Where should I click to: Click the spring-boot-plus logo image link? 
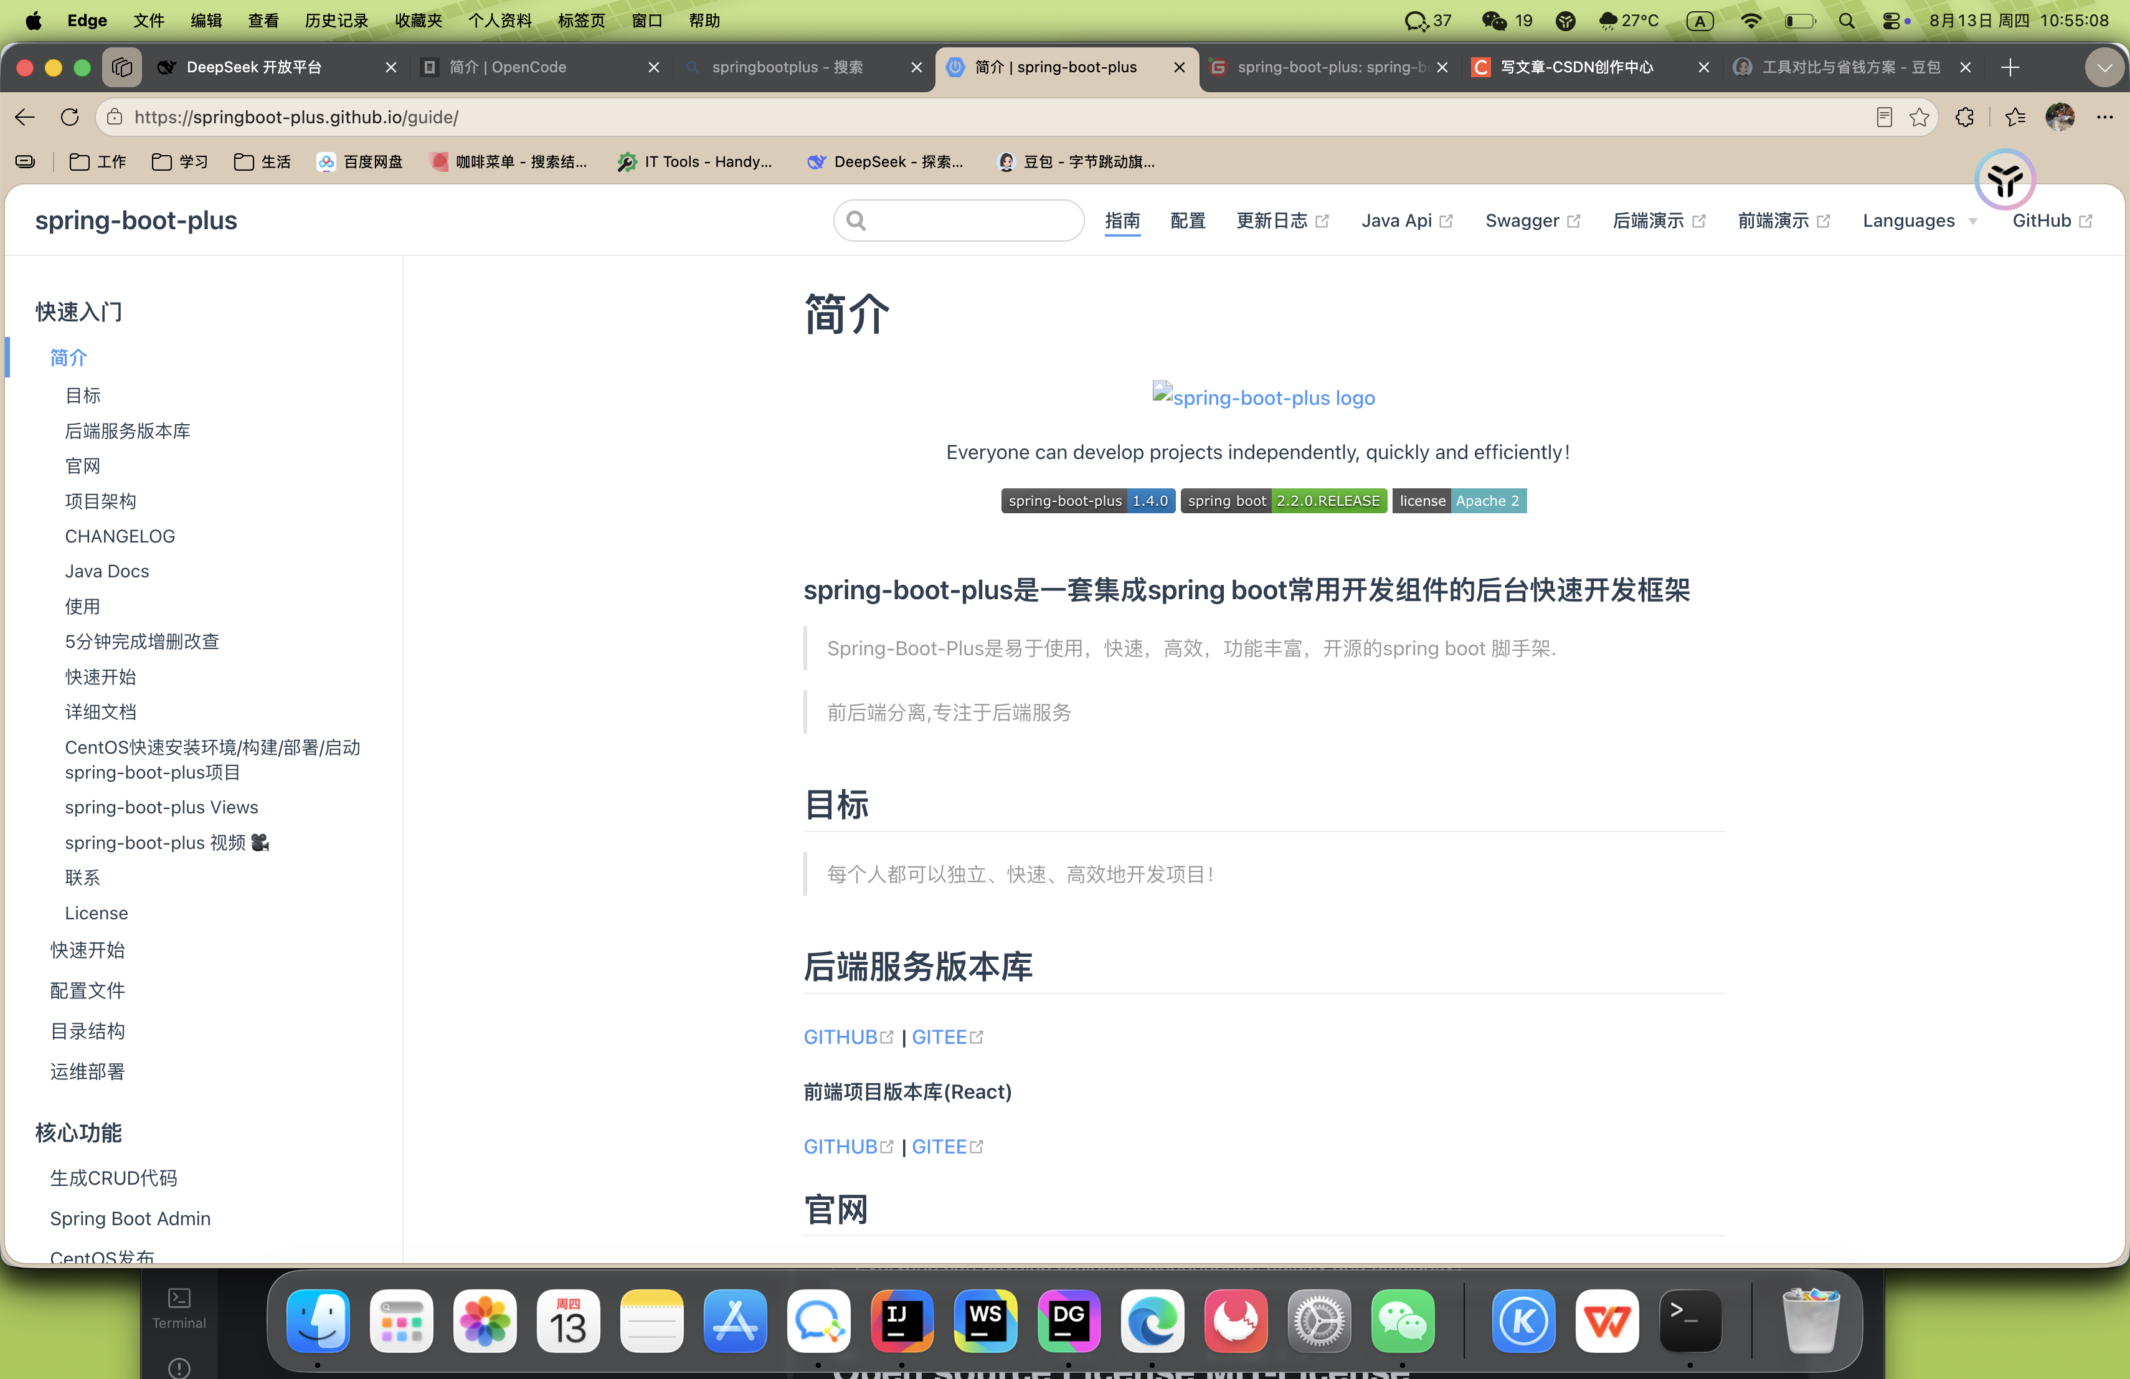1264,396
